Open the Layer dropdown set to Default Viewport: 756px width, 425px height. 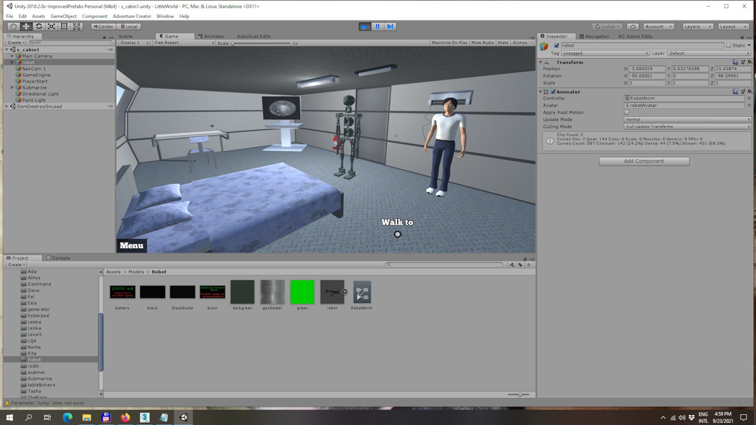(x=710, y=53)
